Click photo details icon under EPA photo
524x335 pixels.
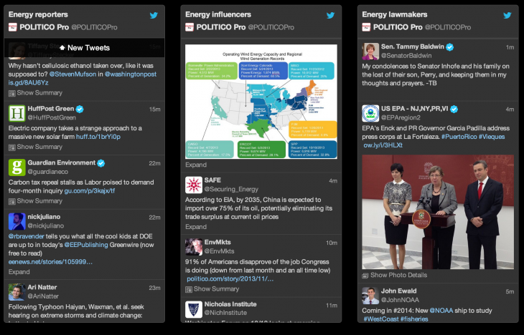[365, 276]
